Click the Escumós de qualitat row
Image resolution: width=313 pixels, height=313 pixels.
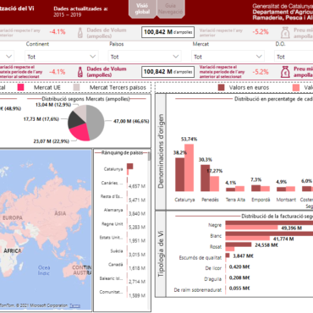pos(200,257)
